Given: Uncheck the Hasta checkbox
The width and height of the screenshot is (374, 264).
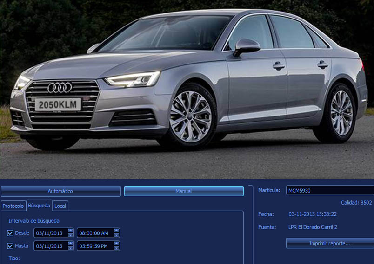Looking at the screenshot, I should click(10, 246).
